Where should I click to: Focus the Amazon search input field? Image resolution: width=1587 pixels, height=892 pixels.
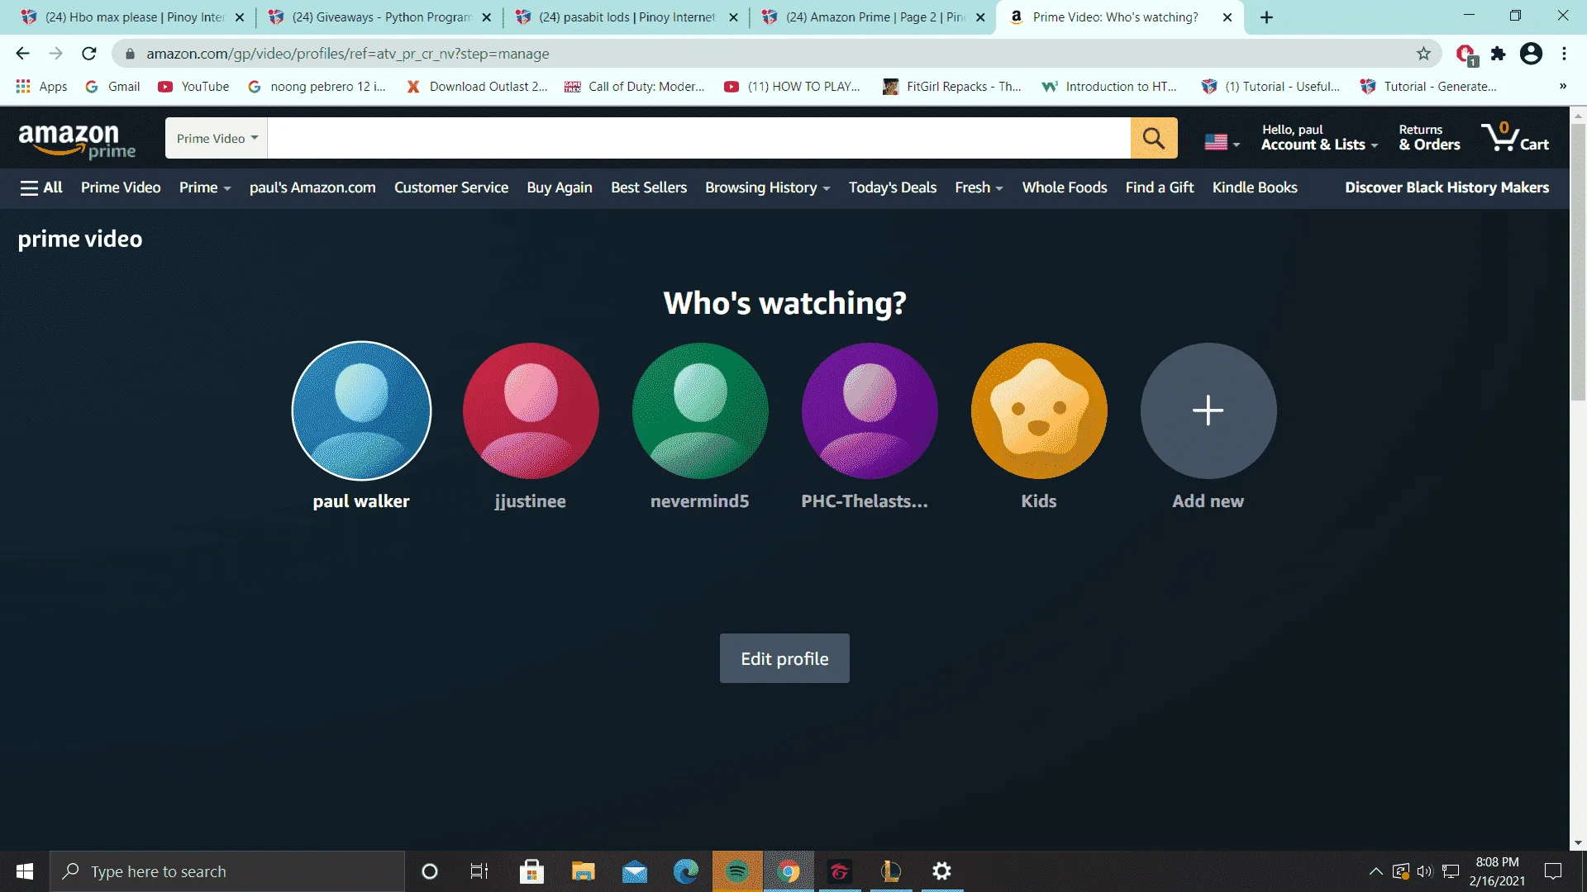click(x=699, y=138)
